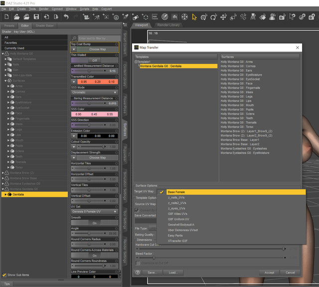Click the Create Point Light icon

[x=106, y=17]
